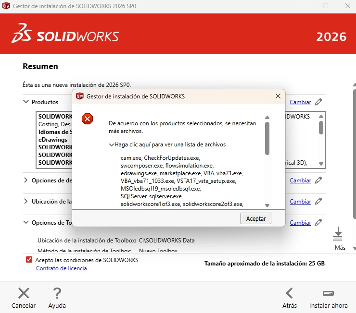Collapse the Productos section
Screen dimensions: 356x313
26,102
